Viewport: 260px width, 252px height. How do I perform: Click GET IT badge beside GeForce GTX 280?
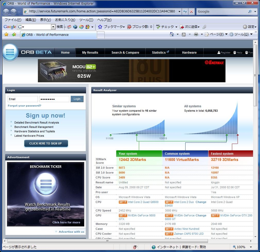215,215
